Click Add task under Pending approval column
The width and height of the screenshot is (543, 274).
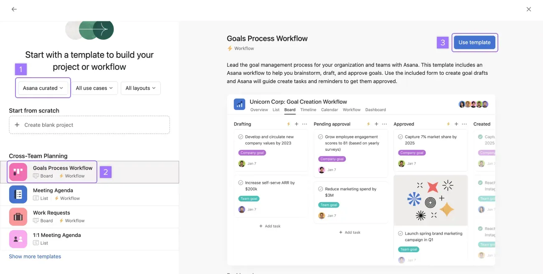350,232
